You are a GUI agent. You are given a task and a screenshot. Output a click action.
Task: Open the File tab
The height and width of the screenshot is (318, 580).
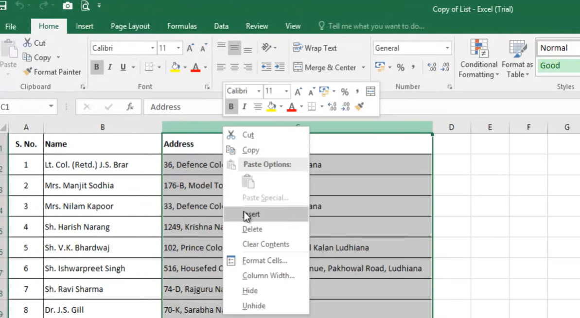[10, 27]
